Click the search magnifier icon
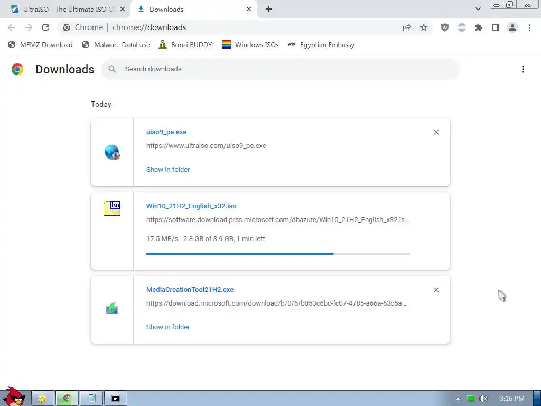Viewport: 541px width, 406px height. [x=112, y=69]
